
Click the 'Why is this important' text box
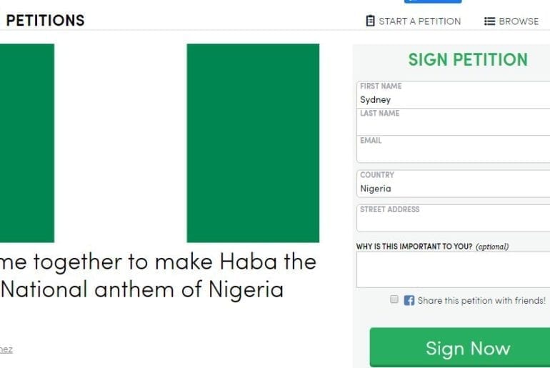453,269
